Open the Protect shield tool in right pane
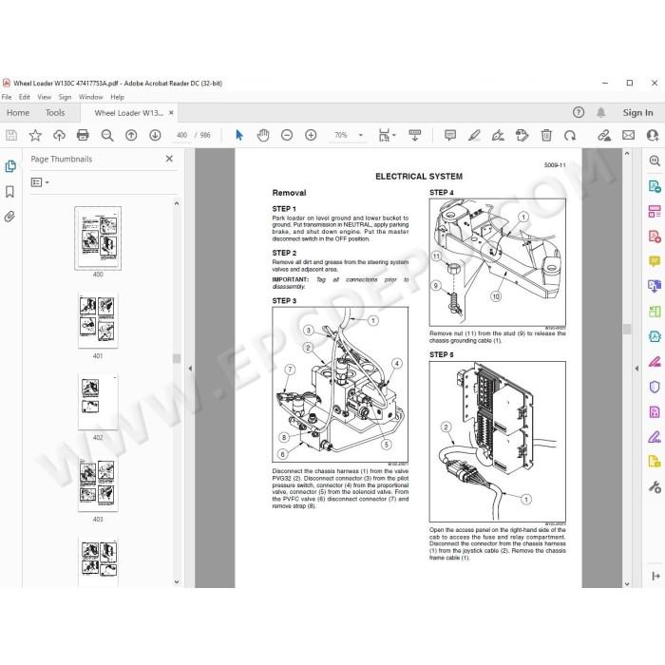 pyautogui.click(x=655, y=387)
